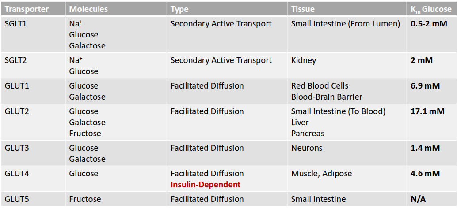Screen dimensions: 457x208
Task: Click the Transporter column header
Action: [x=27, y=9]
